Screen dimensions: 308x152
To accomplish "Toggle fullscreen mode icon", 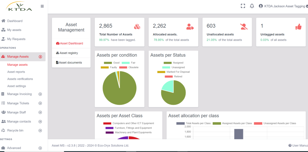I will click(x=243, y=6).
